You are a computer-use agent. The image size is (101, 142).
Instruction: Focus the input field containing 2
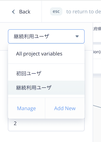click(46, 124)
